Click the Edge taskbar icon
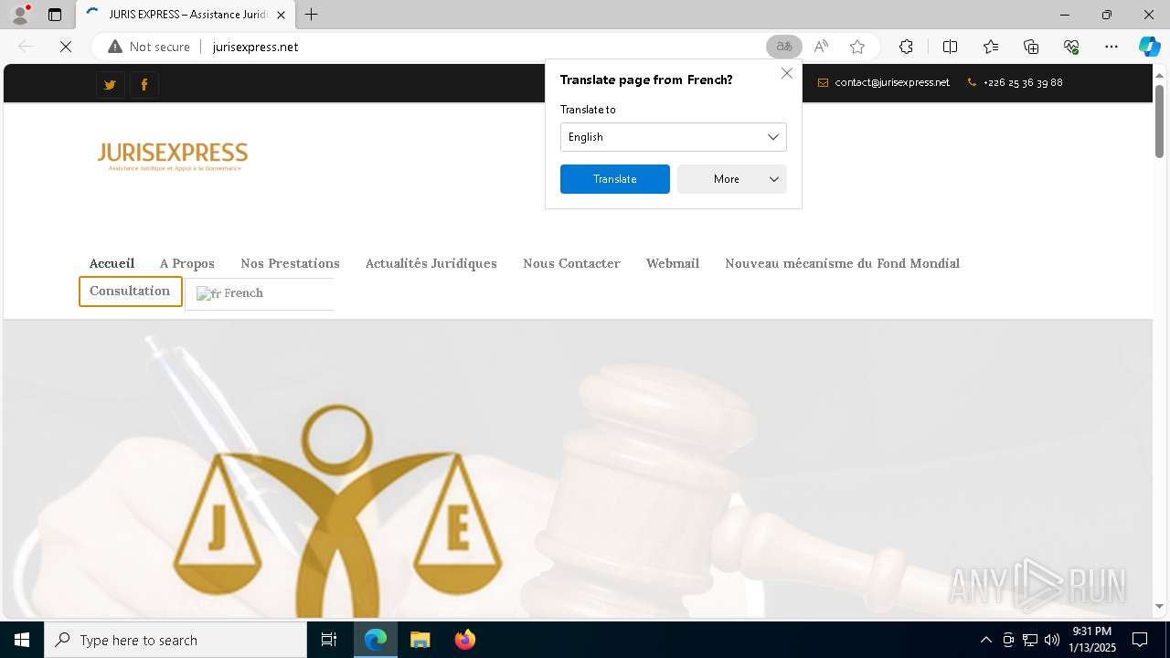This screenshot has height=658, width=1170. (x=376, y=640)
